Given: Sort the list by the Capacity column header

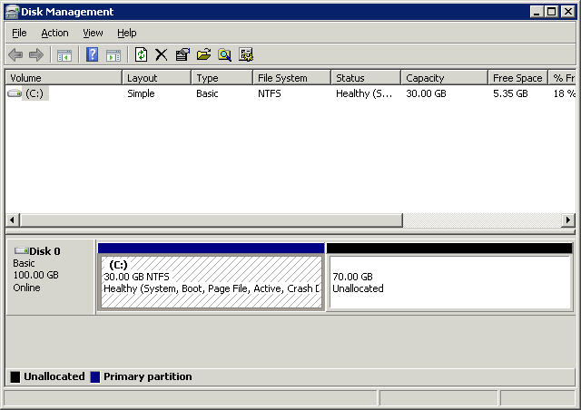Looking at the screenshot, I should point(442,78).
